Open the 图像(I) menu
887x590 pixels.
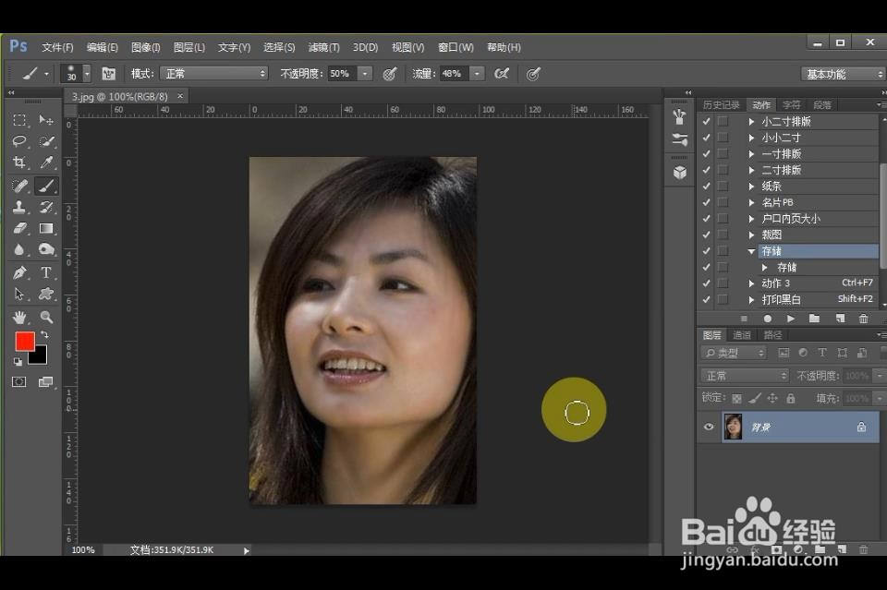click(x=145, y=47)
